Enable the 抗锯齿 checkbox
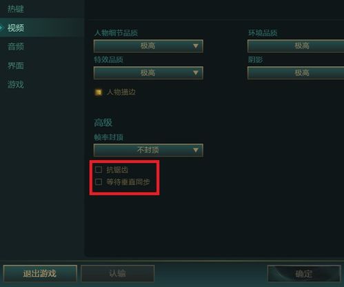The height and width of the screenshot is (287, 344). (x=99, y=170)
